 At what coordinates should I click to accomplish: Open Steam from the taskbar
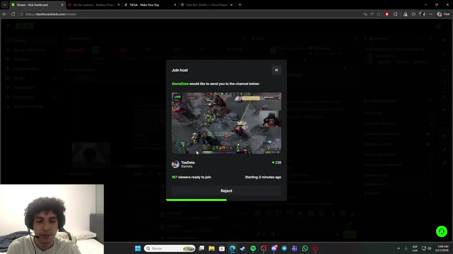click(x=243, y=248)
